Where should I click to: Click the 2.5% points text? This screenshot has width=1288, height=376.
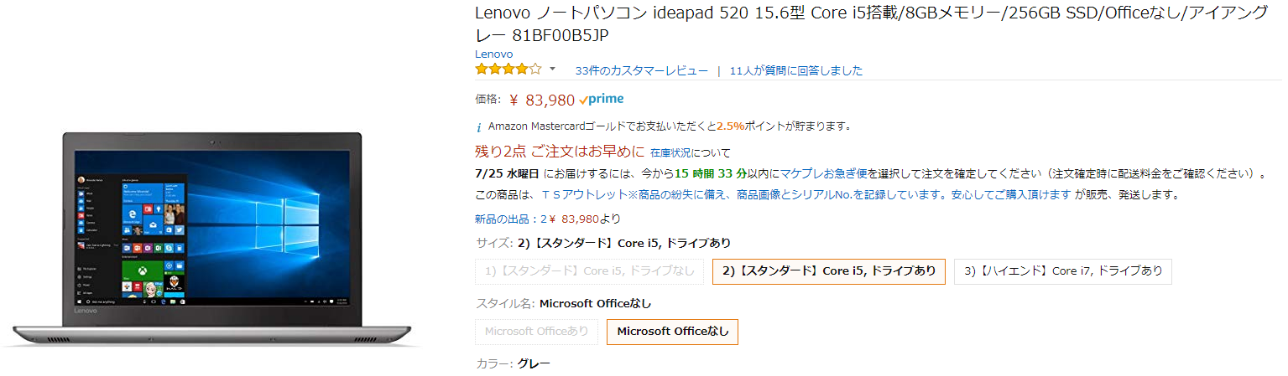[730, 126]
